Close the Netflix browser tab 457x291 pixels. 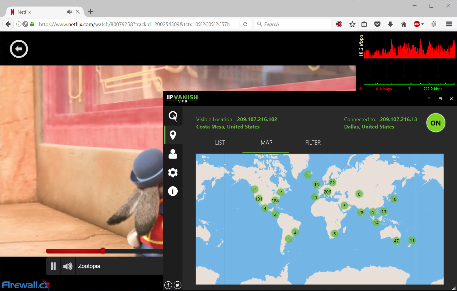pyautogui.click(x=78, y=12)
